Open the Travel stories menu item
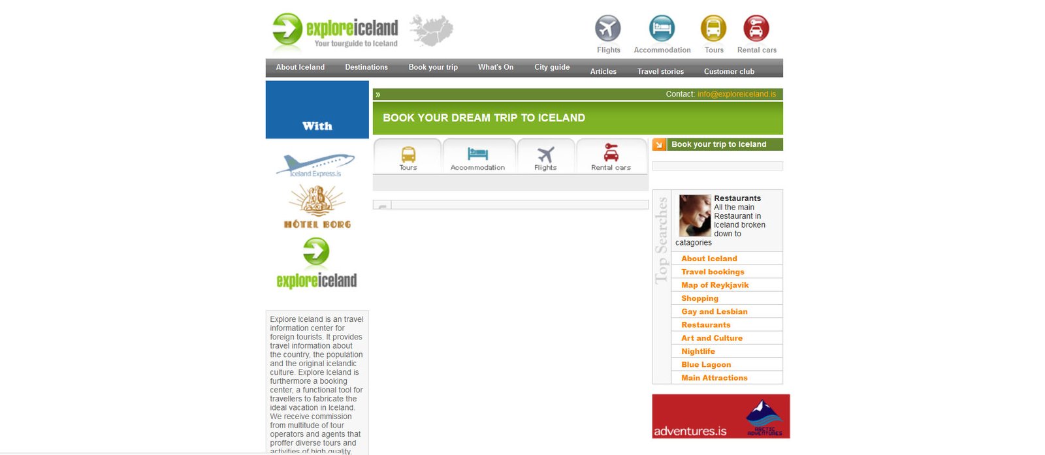Viewport: 1045px width, 455px height. pyautogui.click(x=660, y=72)
